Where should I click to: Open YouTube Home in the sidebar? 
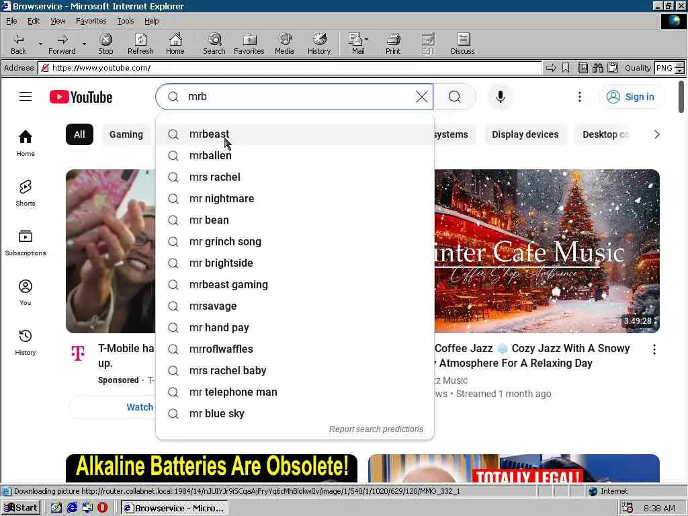tap(26, 143)
